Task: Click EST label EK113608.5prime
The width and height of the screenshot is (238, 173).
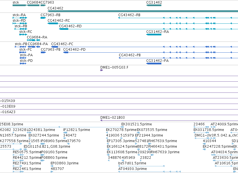Action: (x=122, y=152)
